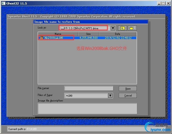Click the create new folder icon
This screenshot has height=134, width=172.
pos(132,28)
